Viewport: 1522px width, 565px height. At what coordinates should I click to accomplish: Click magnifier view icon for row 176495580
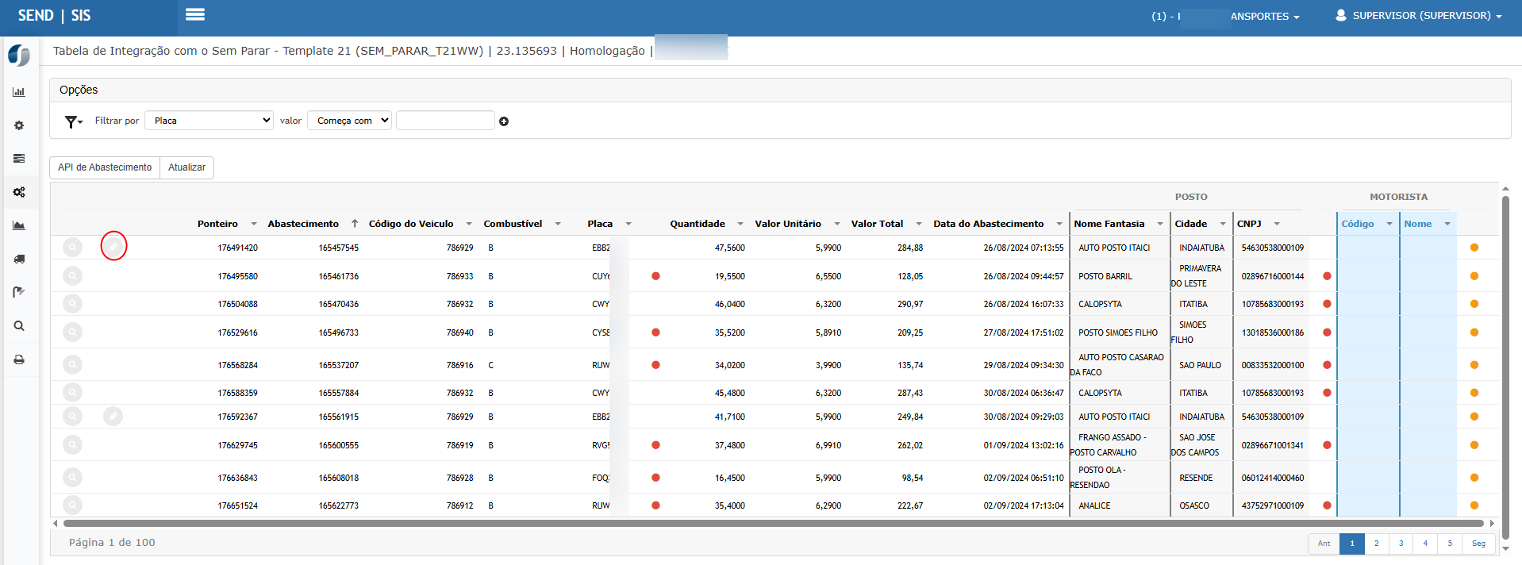(x=72, y=276)
